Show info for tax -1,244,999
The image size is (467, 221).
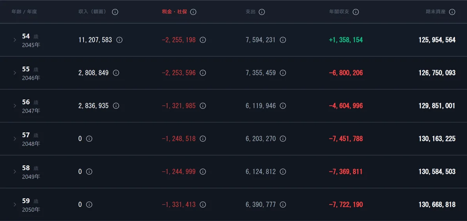pyautogui.click(x=203, y=172)
